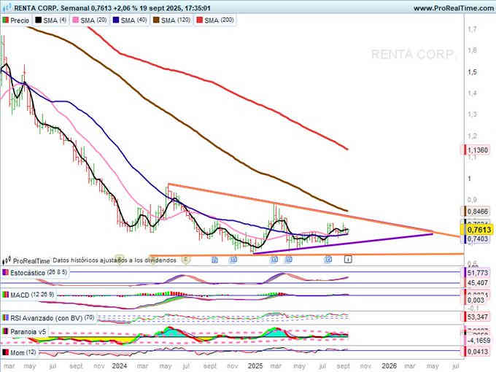Click the blue event marker at March 2025
This screenshot has height=372, width=496.
point(274,260)
